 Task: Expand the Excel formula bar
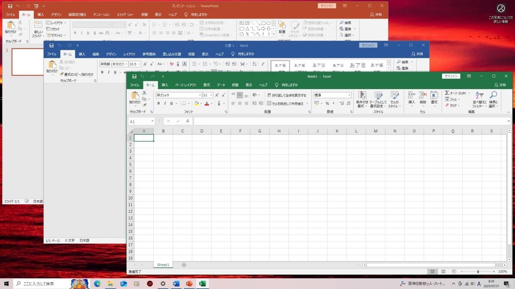coord(509,121)
